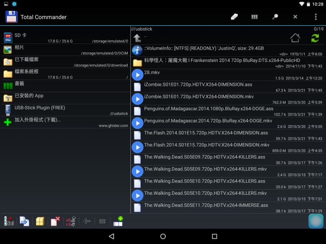Tap the ab/cd sort order toolbar button
Image resolution: width=326 pixels, height=244 pixels.
coord(71,221)
